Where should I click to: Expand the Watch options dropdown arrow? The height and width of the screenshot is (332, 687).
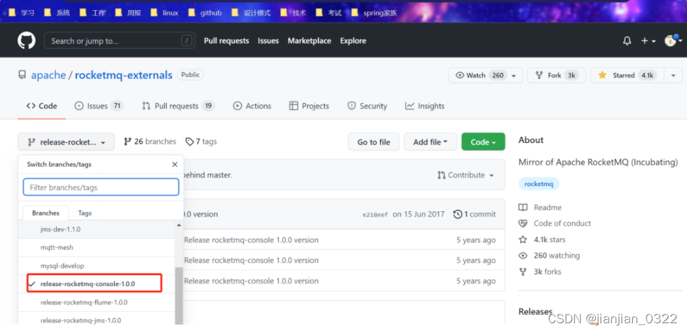(514, 75)
